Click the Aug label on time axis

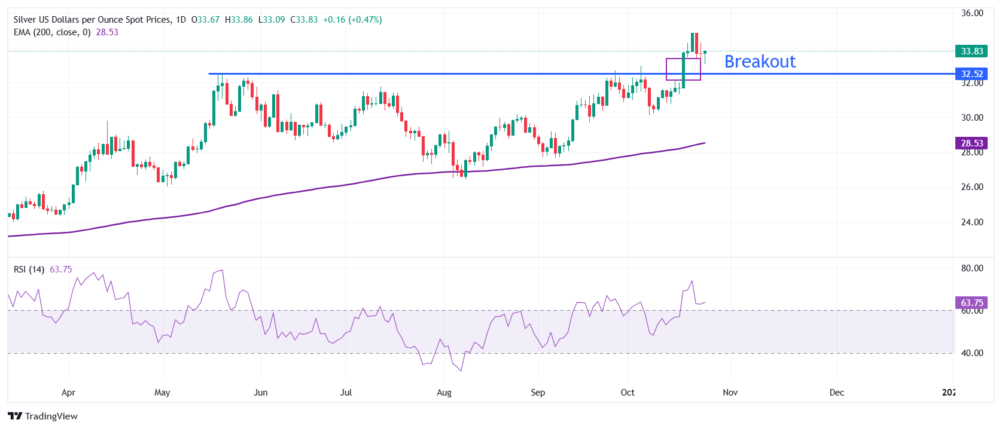[x=444, y=393]
